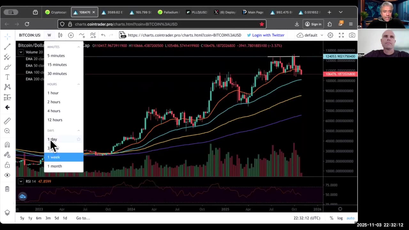The width and height of the screenshot is (409, 230).
Task: Select the brush drawing tool
Action: [x=7, y=67]
